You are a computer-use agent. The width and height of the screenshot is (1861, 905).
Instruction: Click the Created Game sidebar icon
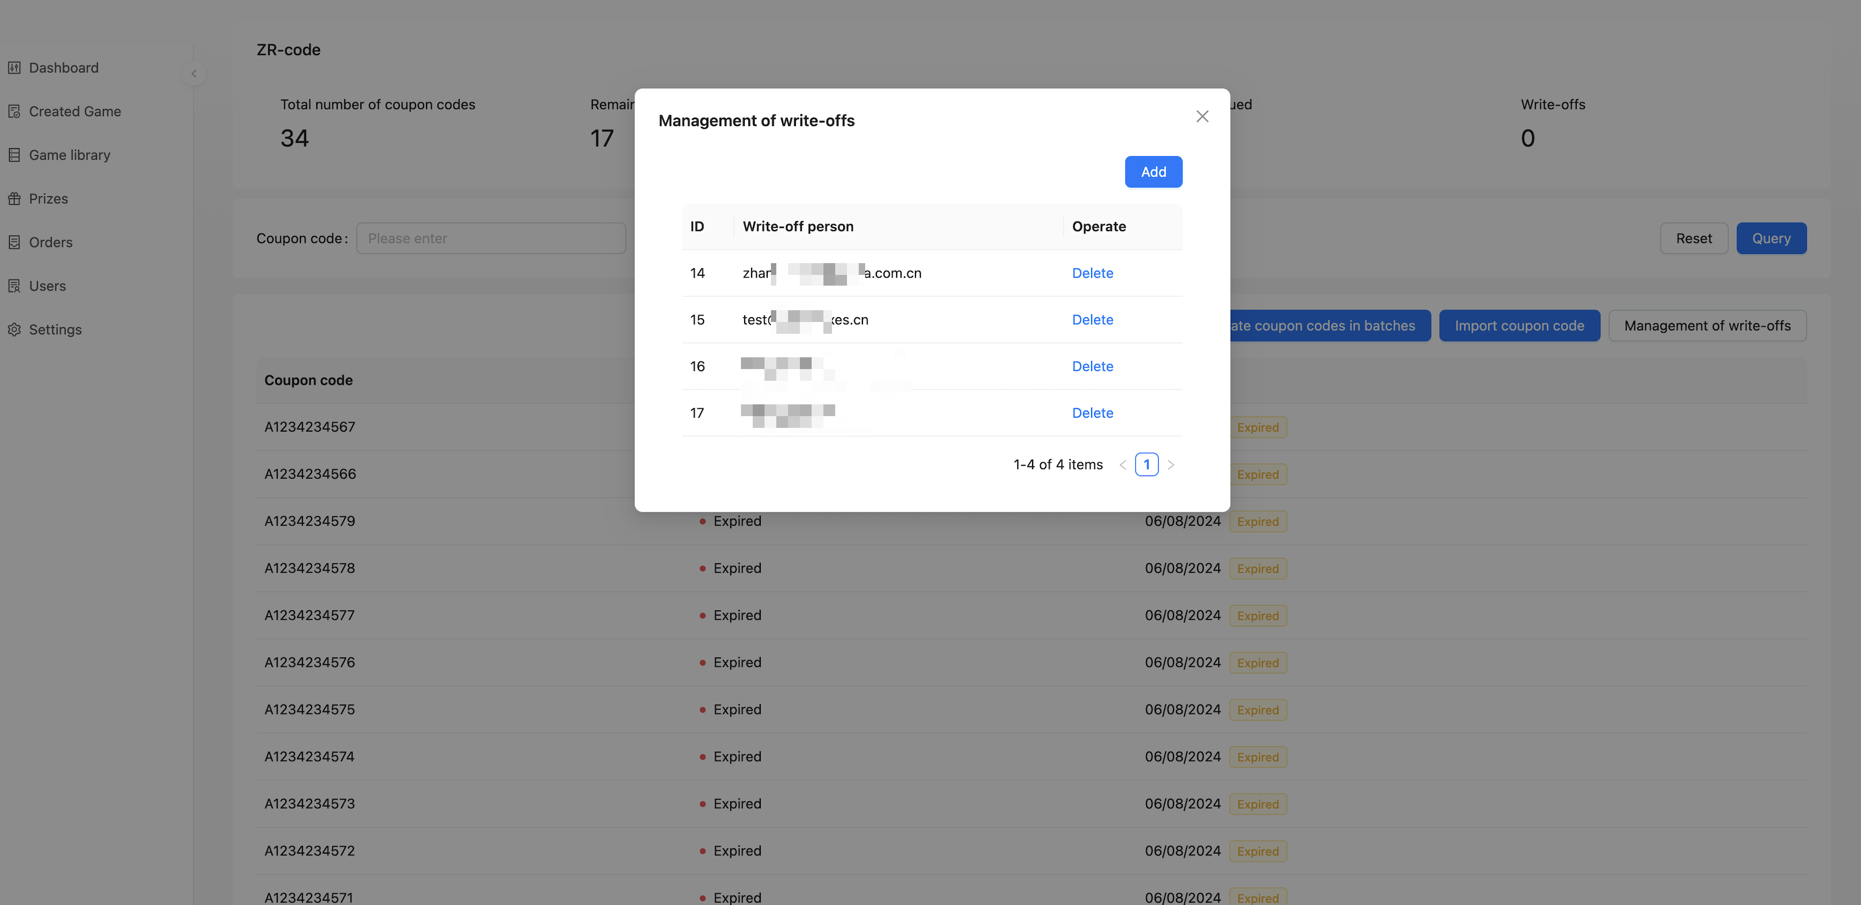pos(14,111)
